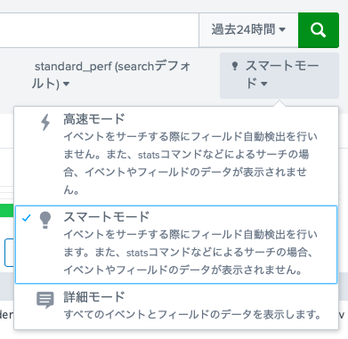The width and height of the screenshot is (348, 339).
Task: Click the lightning bolt icon for 高速モード
Action: click(45, 122)
